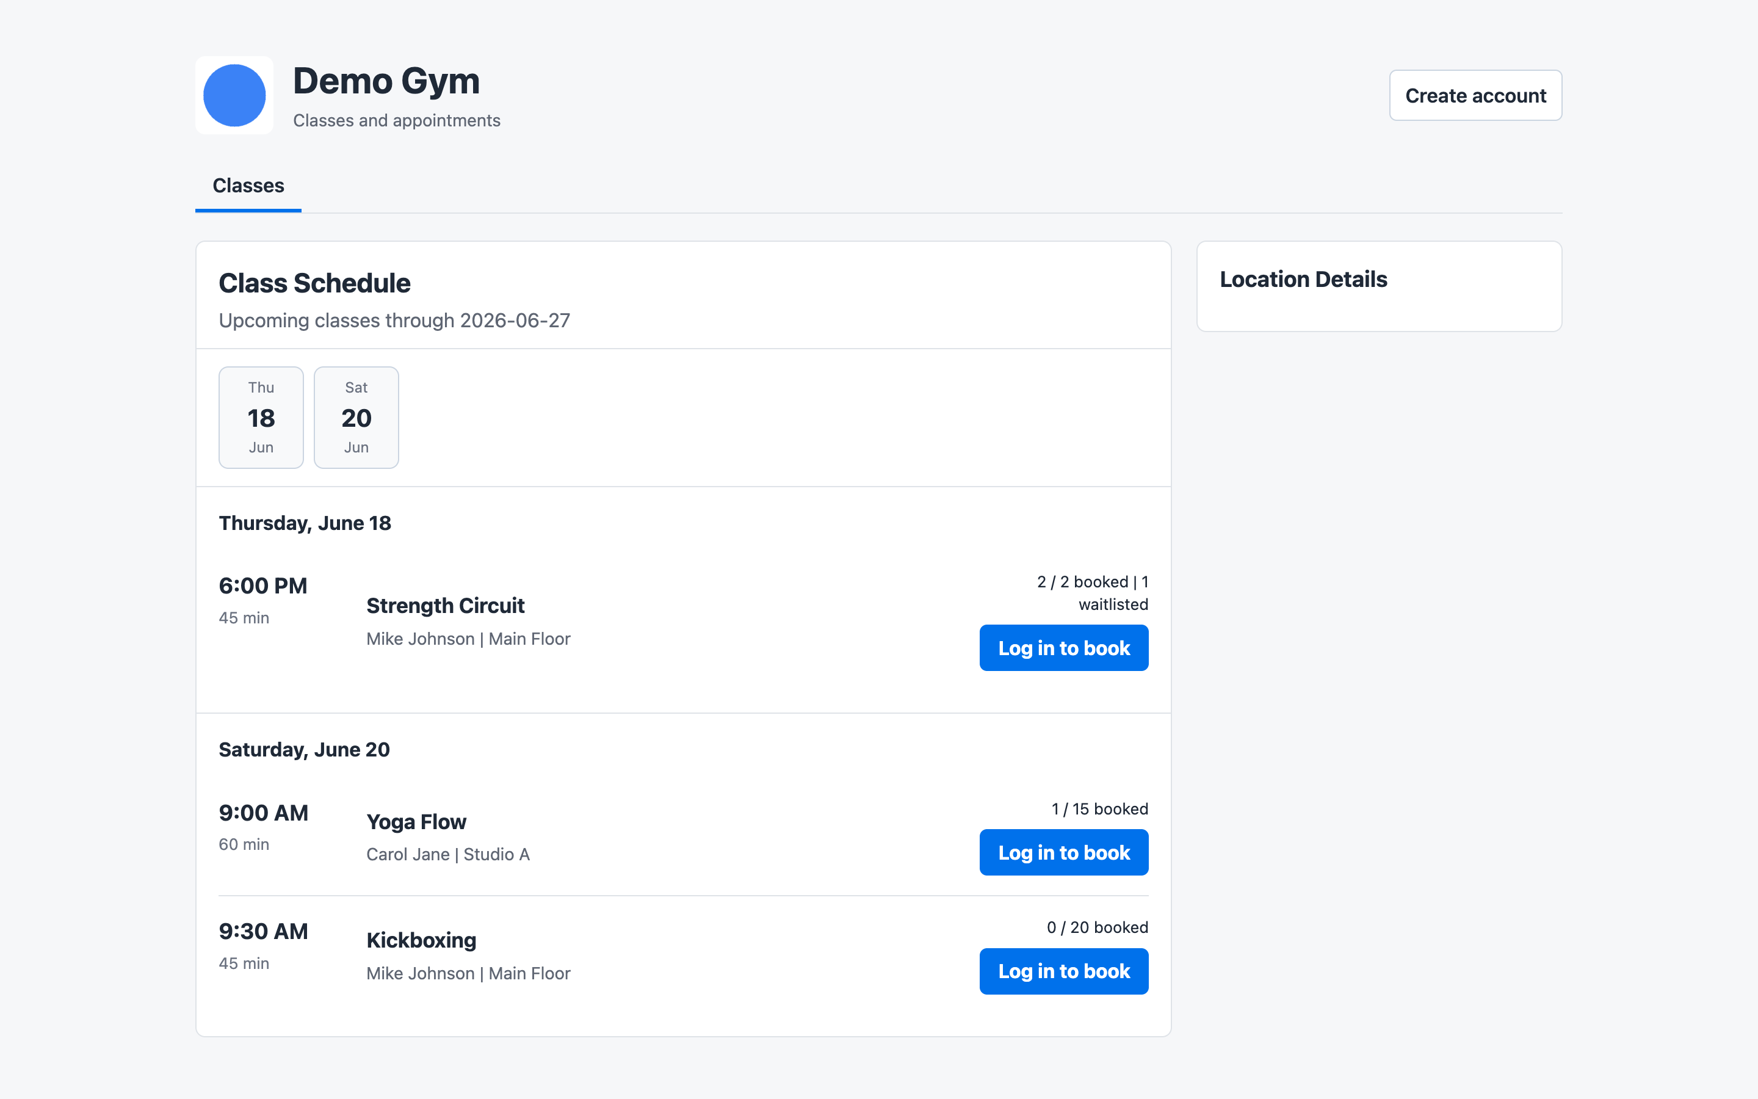1758x1099 pixels.
Task: Select the Thu 18 Jun date card
Action: point(261,417)
